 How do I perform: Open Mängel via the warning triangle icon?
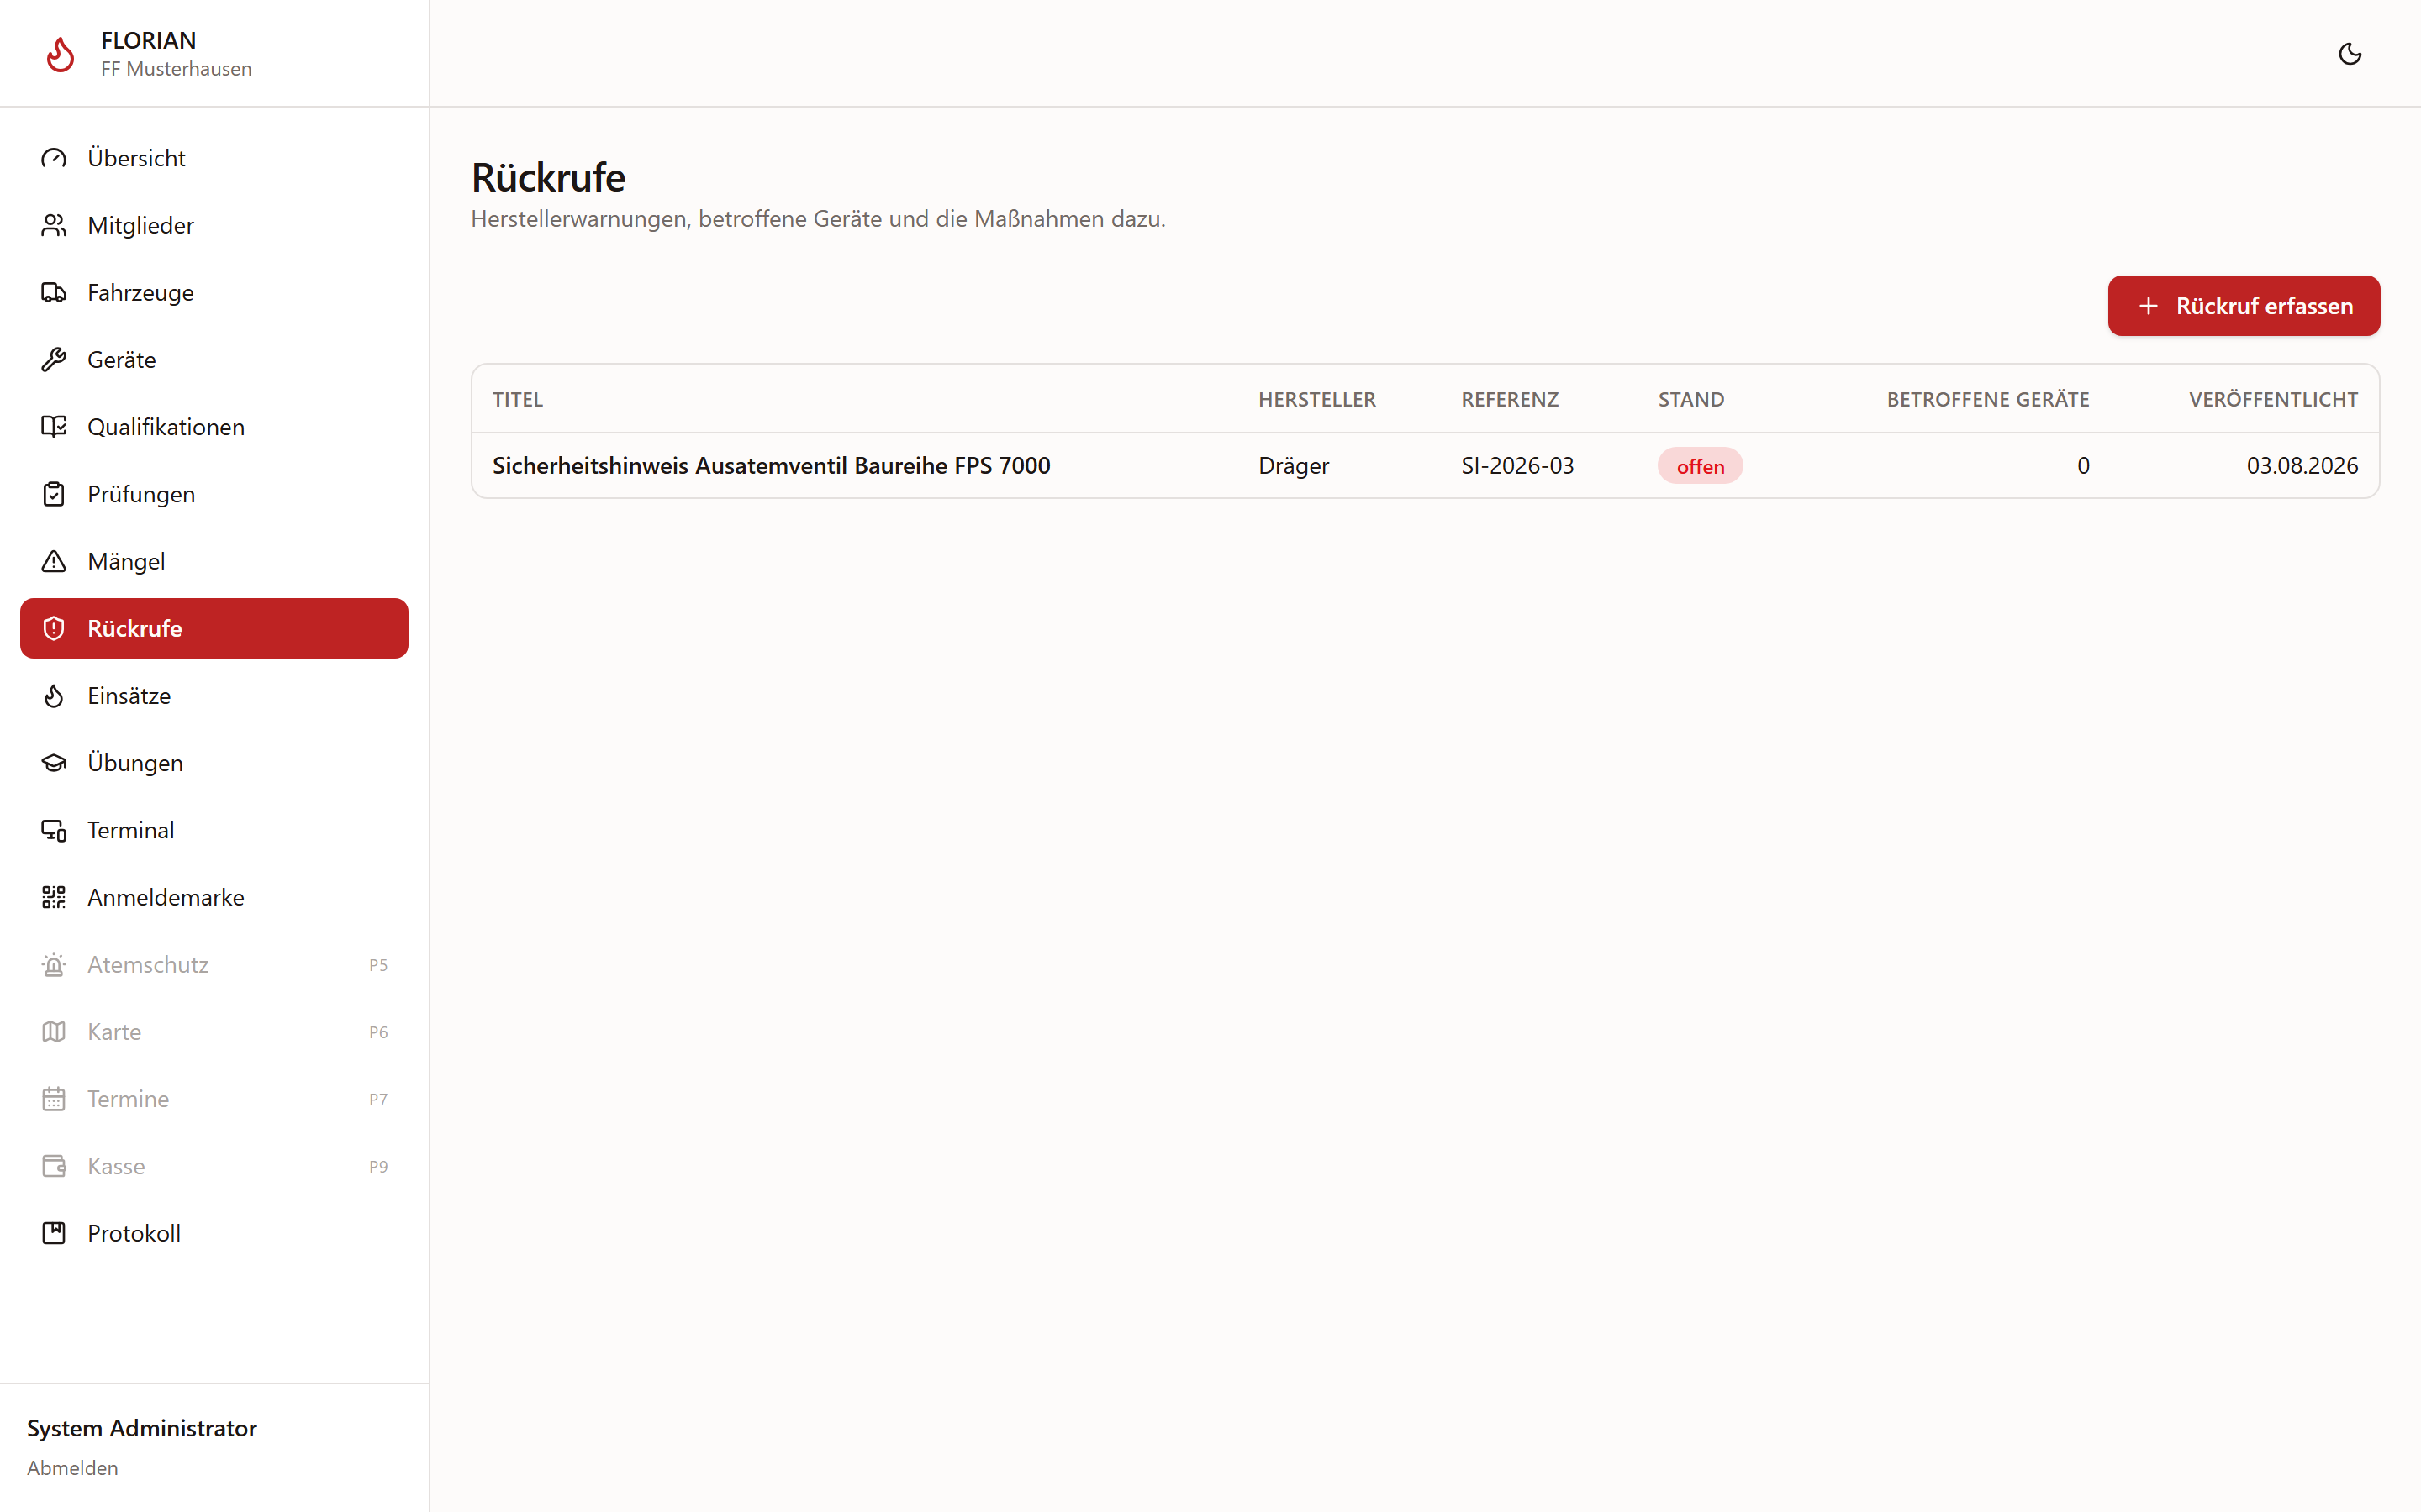pyautogui.click(x=54, y=561)
